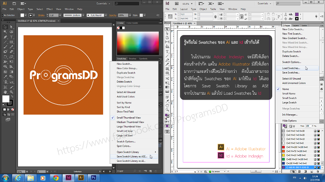Enable Large Swatch view in InDesign
This screenshot has width=325, height=182.
point(289,102)
